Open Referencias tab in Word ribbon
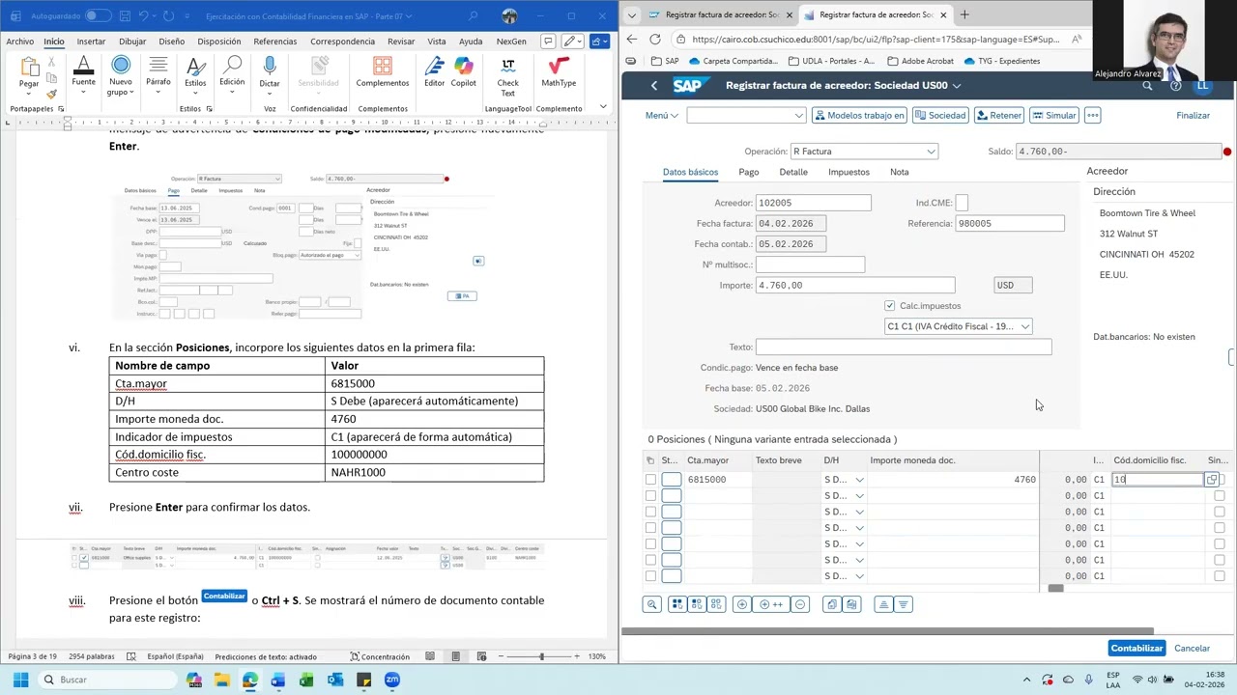This screenshot has width=1237, height=695. tap(275, 42)
